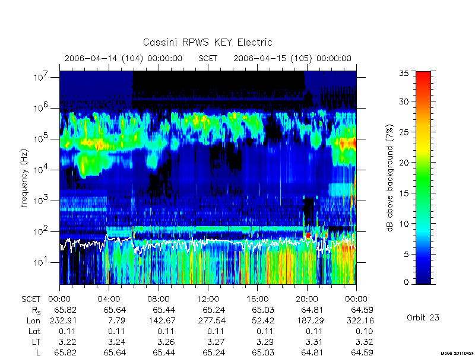Click the color bar value 5
The width and height of the screenshot is (475, 356).
point(406,255)
